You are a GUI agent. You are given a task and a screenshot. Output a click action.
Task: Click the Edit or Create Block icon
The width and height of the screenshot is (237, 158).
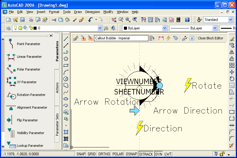point(76,38)
